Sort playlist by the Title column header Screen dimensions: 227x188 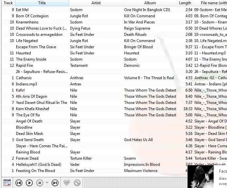pos(42,3)
